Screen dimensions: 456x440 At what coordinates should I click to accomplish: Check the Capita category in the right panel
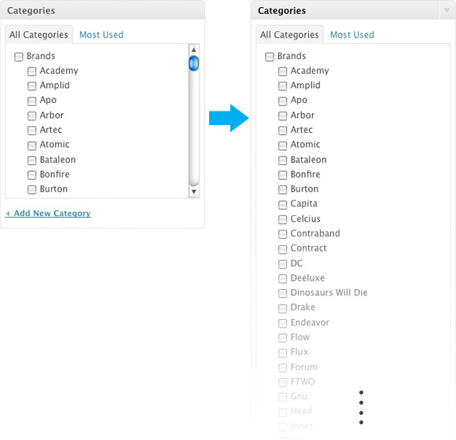(282, 204)
